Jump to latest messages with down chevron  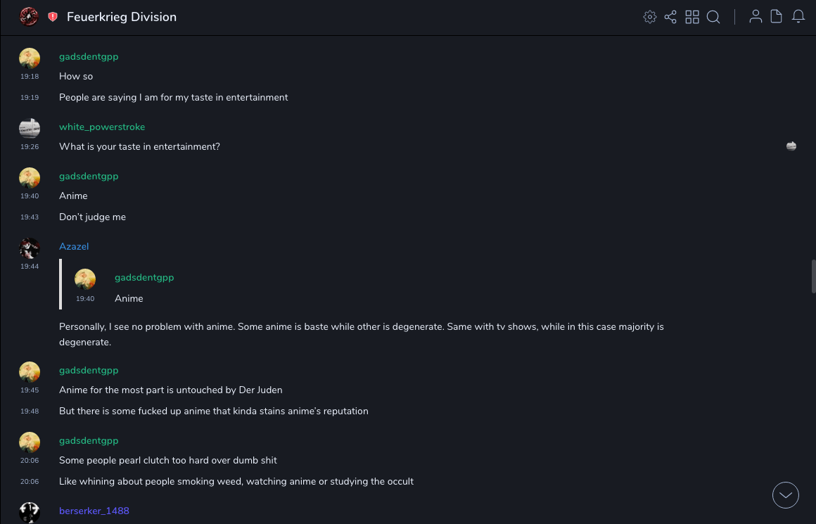786,495
